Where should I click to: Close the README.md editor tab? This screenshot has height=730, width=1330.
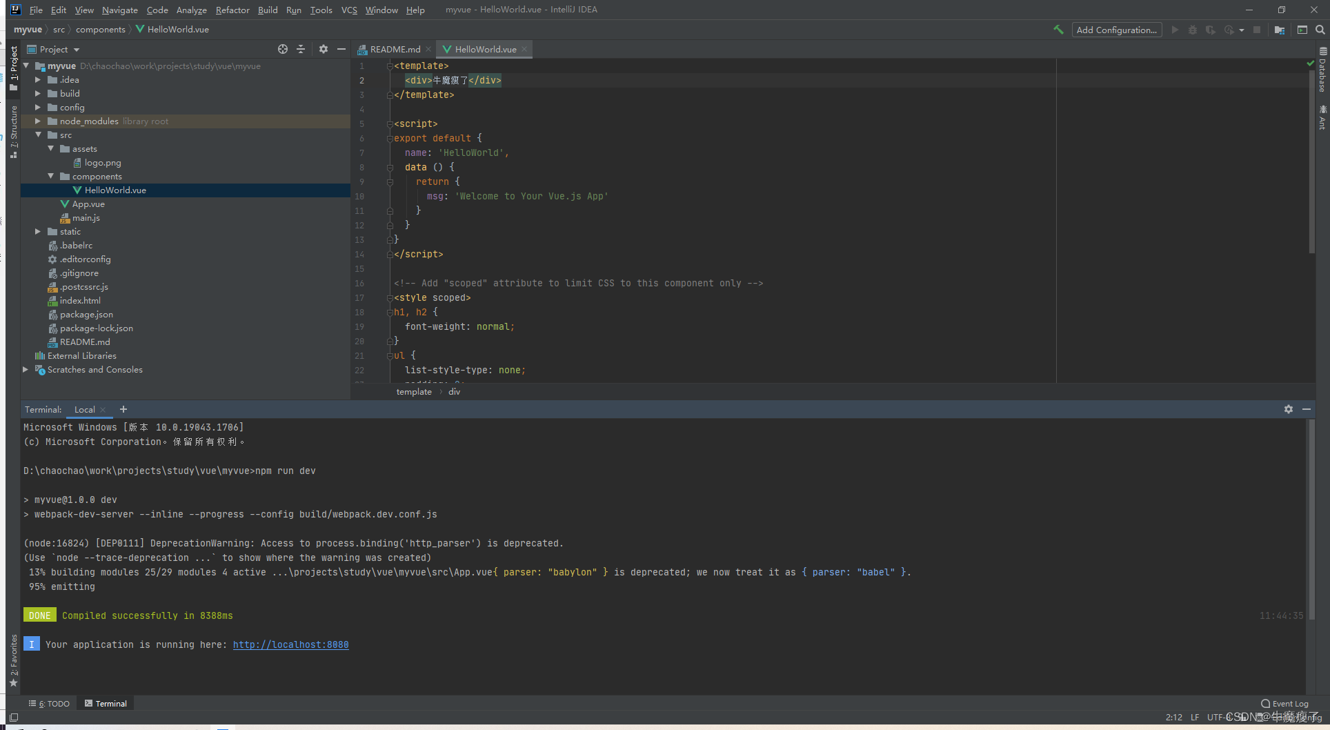[428, 49]
